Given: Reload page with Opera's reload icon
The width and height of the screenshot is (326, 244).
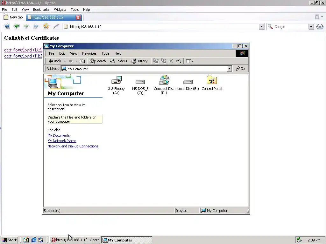Looking at the screenshot, I should pos(46,26).
